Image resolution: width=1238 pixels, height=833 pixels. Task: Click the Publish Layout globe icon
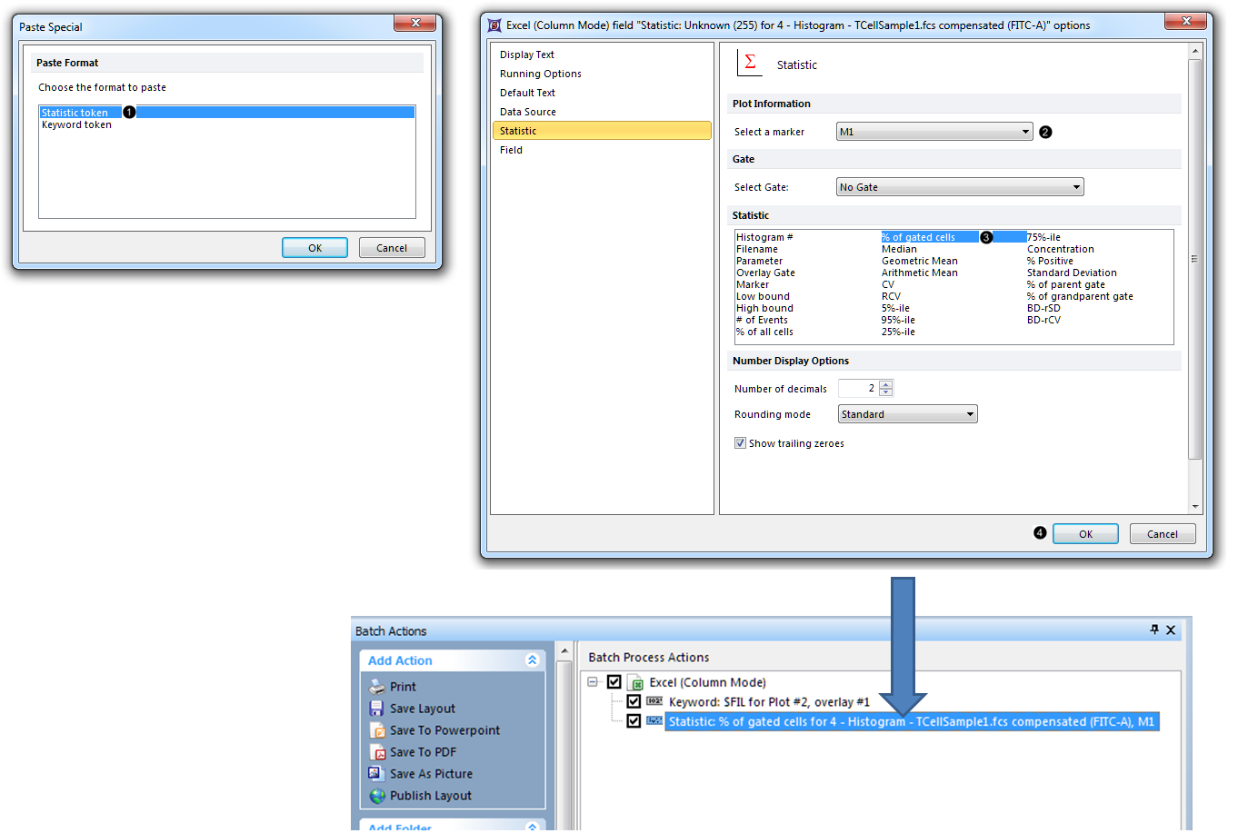click(x=377, y=796)
